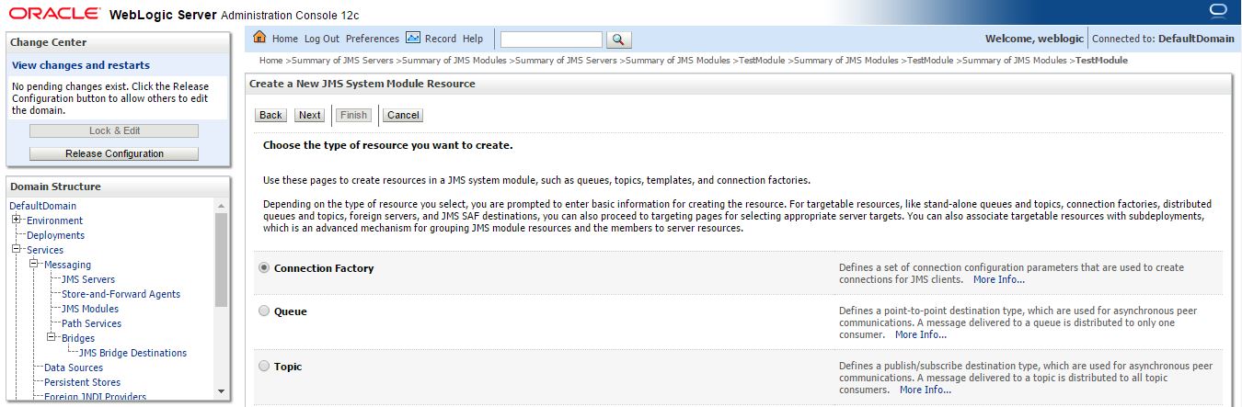Click the Next button
Screen dimensions: 1242x407
(310, 115)
